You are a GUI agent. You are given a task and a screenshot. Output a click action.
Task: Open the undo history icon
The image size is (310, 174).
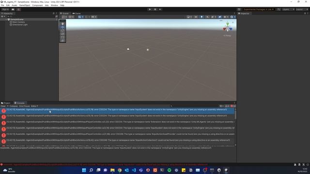tap(239, 9)
